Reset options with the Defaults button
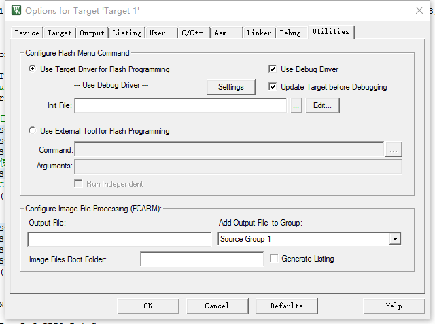The image size is (435, 324). tap(286, 306)
